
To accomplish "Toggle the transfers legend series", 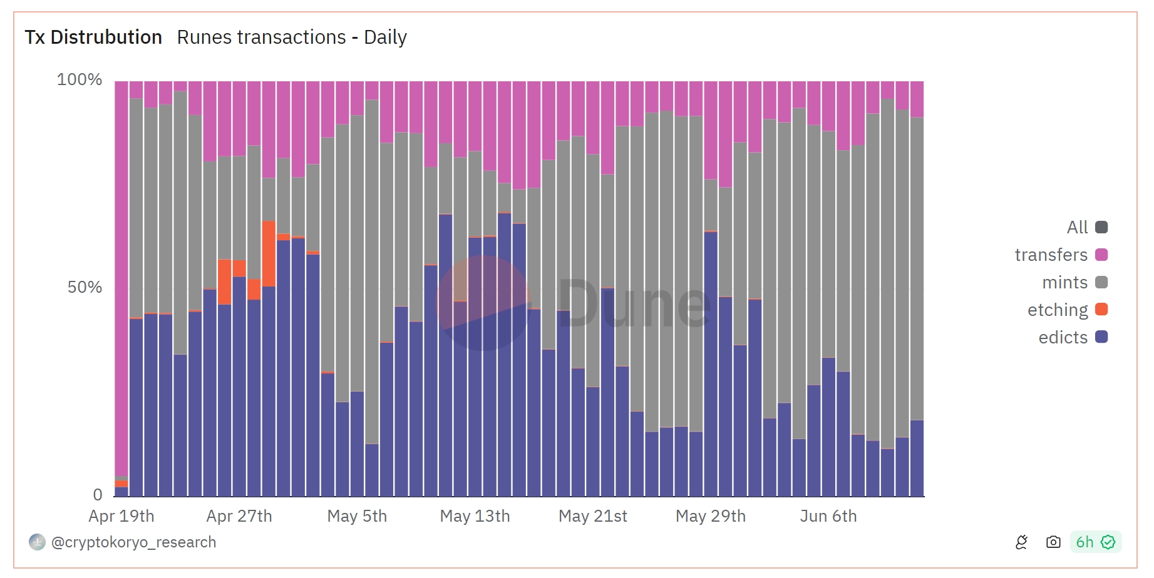I will point(1061,255).
